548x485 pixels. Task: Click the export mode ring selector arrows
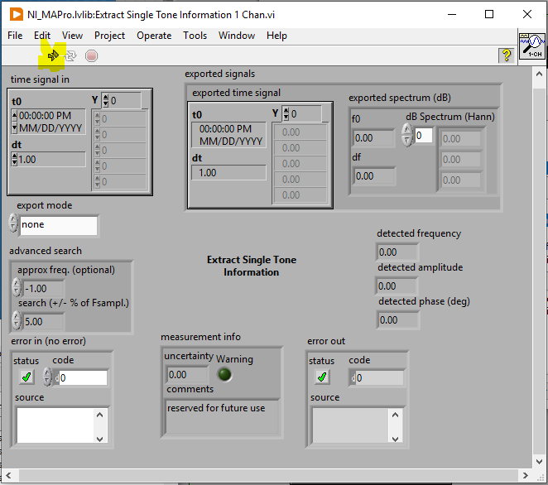click(13, 224)
